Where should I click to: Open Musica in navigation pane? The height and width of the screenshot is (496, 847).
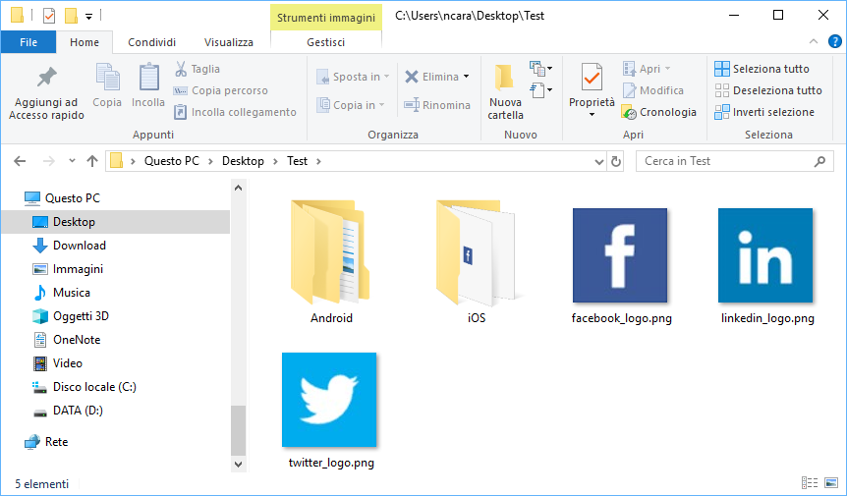click(x=72, y=293)
